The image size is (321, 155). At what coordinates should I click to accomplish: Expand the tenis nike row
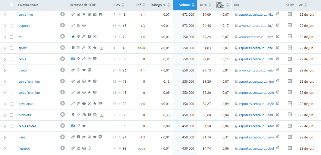click(5, 15)
